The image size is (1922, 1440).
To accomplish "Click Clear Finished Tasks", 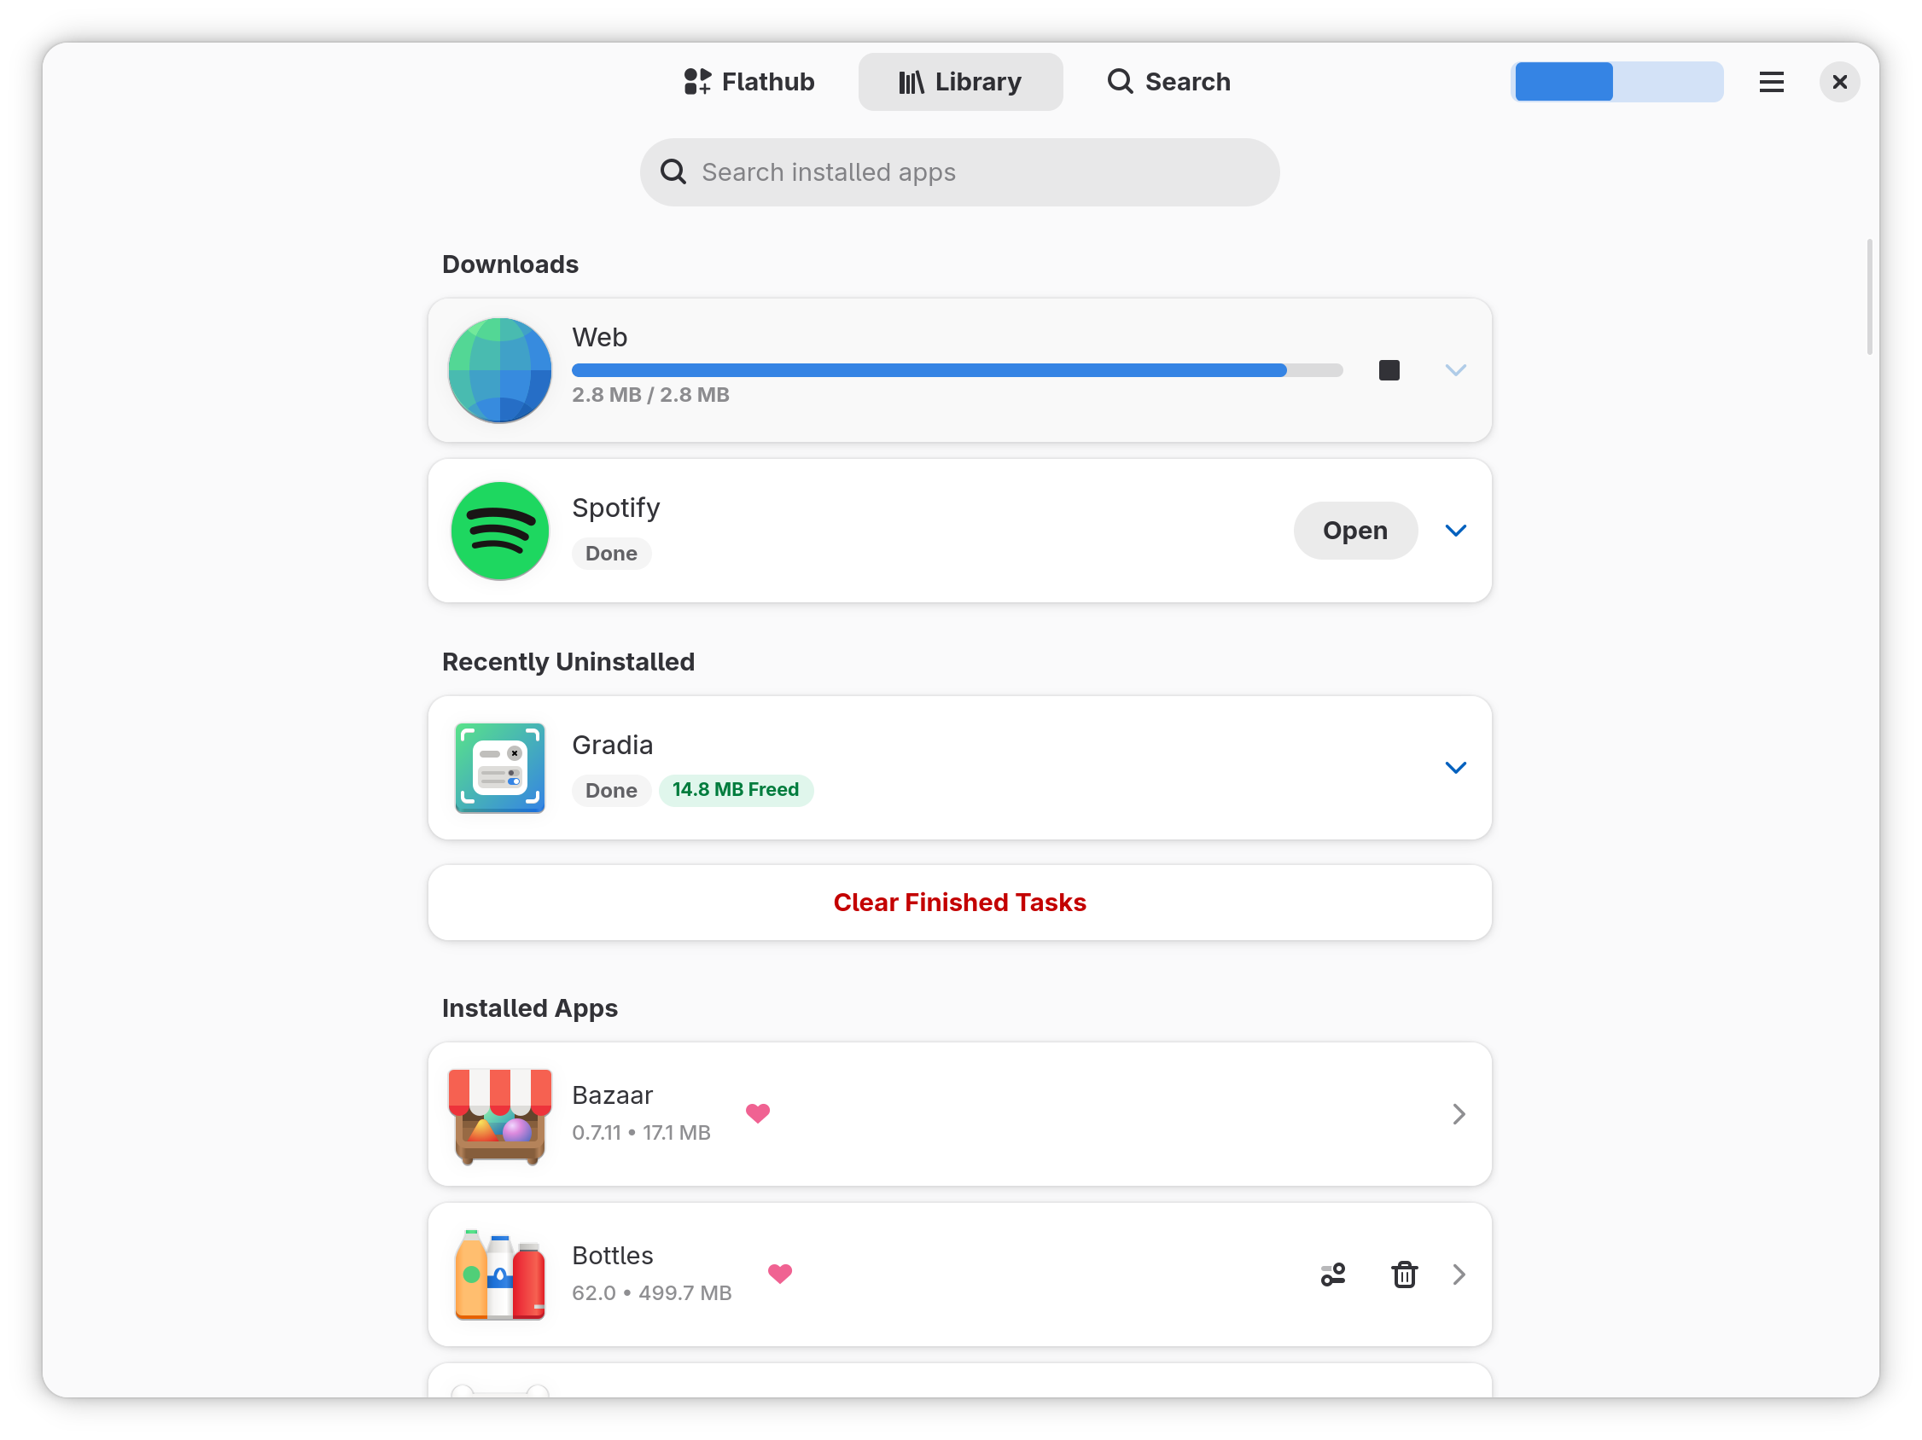I will coord(959,903).
